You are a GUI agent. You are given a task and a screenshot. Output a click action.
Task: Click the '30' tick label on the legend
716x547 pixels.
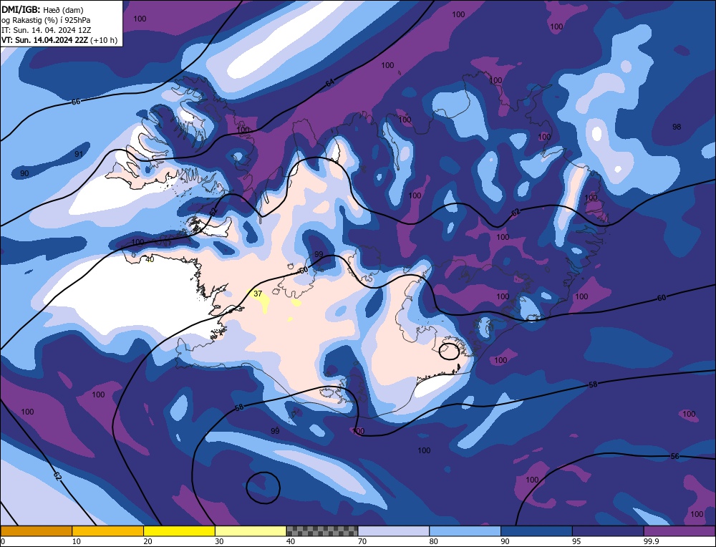pos(219,541)
